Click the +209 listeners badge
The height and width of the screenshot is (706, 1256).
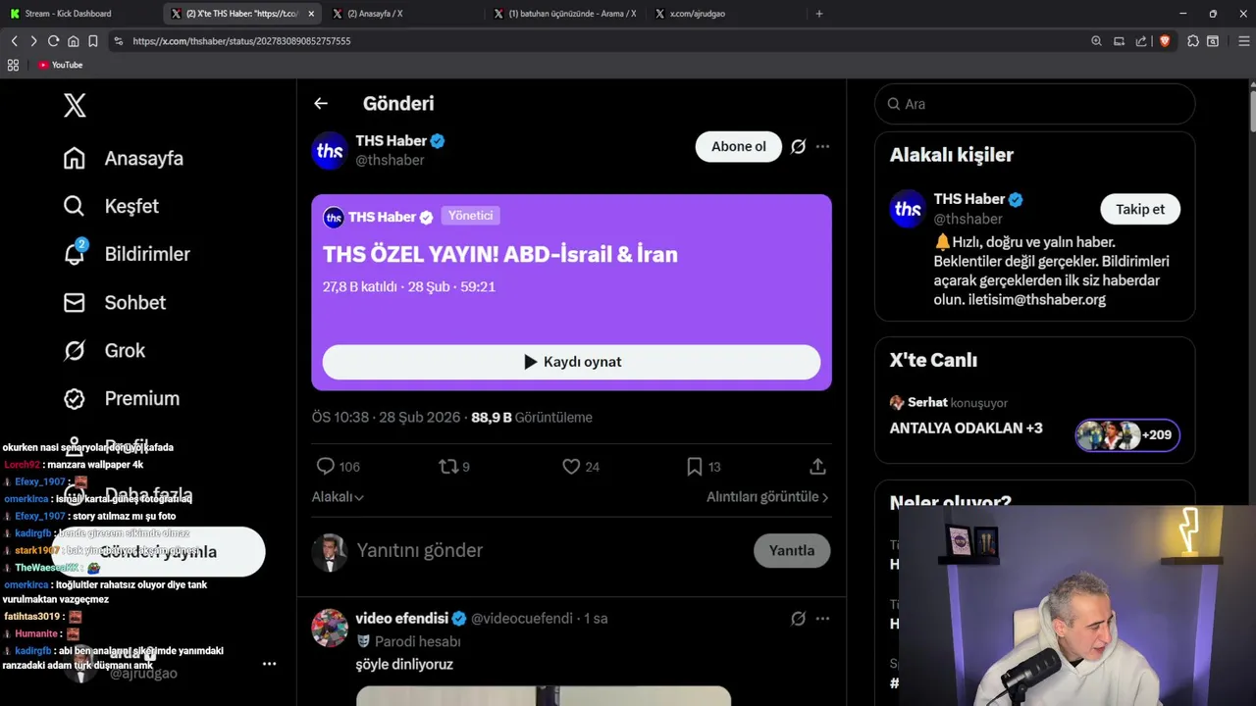1127,435
